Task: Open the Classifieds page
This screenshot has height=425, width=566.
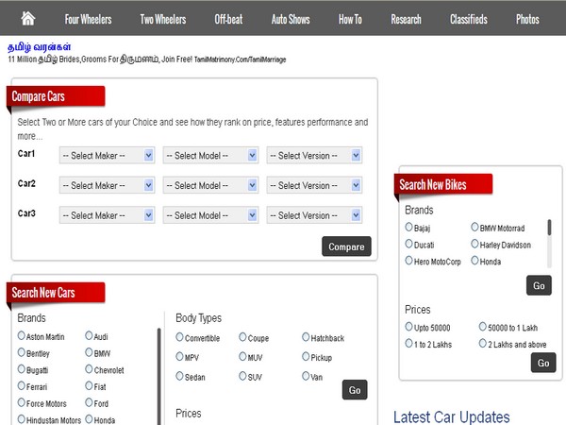Action: 469,19
